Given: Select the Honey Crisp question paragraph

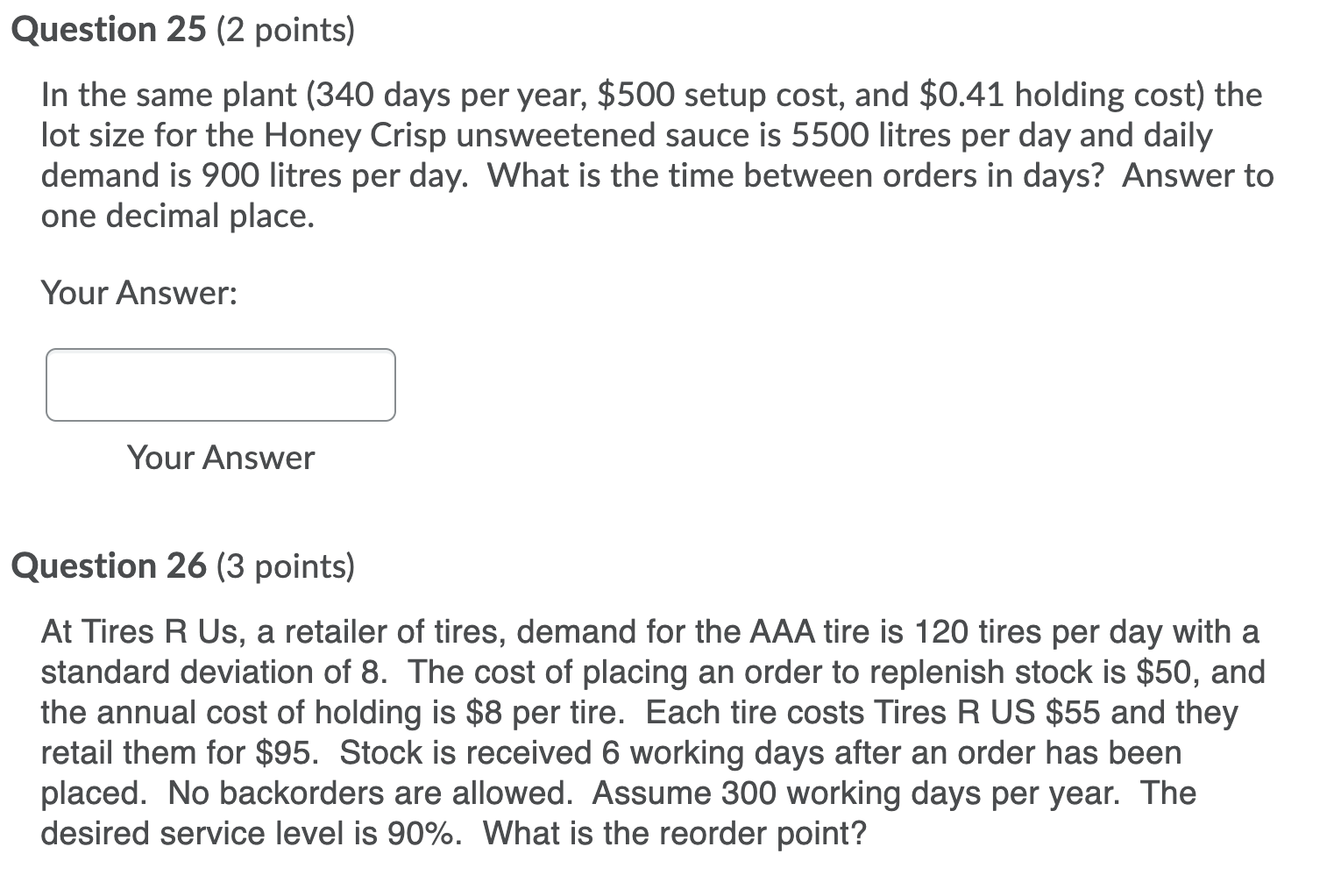Looking at the screenshot, I should tap(649, 153).
